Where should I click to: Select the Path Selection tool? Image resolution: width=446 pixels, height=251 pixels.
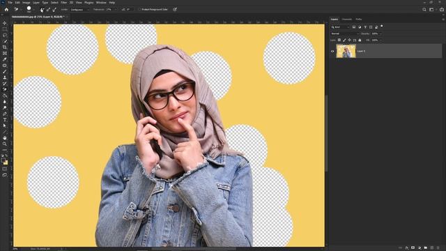(x=5, y=125)
